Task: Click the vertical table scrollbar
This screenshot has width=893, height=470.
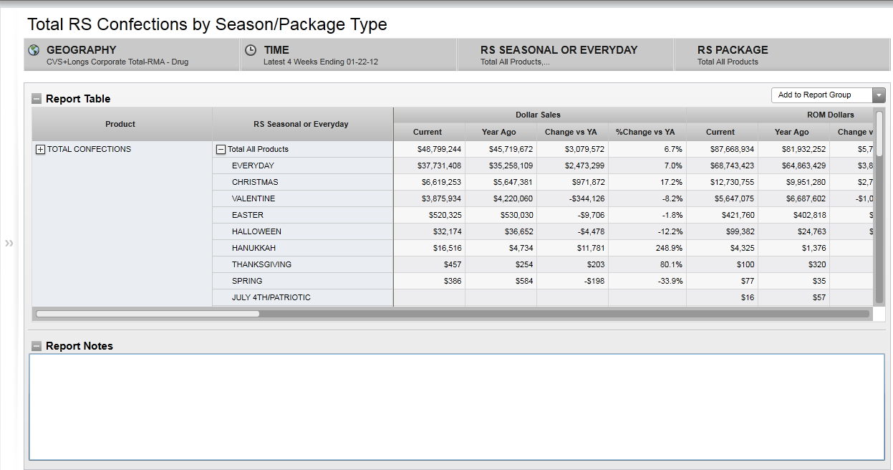Action: point(879,208)
